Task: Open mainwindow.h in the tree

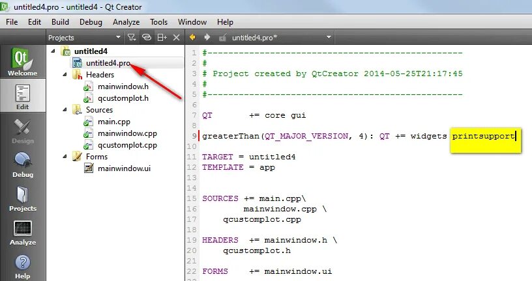Action: click(x=123, y=87)
